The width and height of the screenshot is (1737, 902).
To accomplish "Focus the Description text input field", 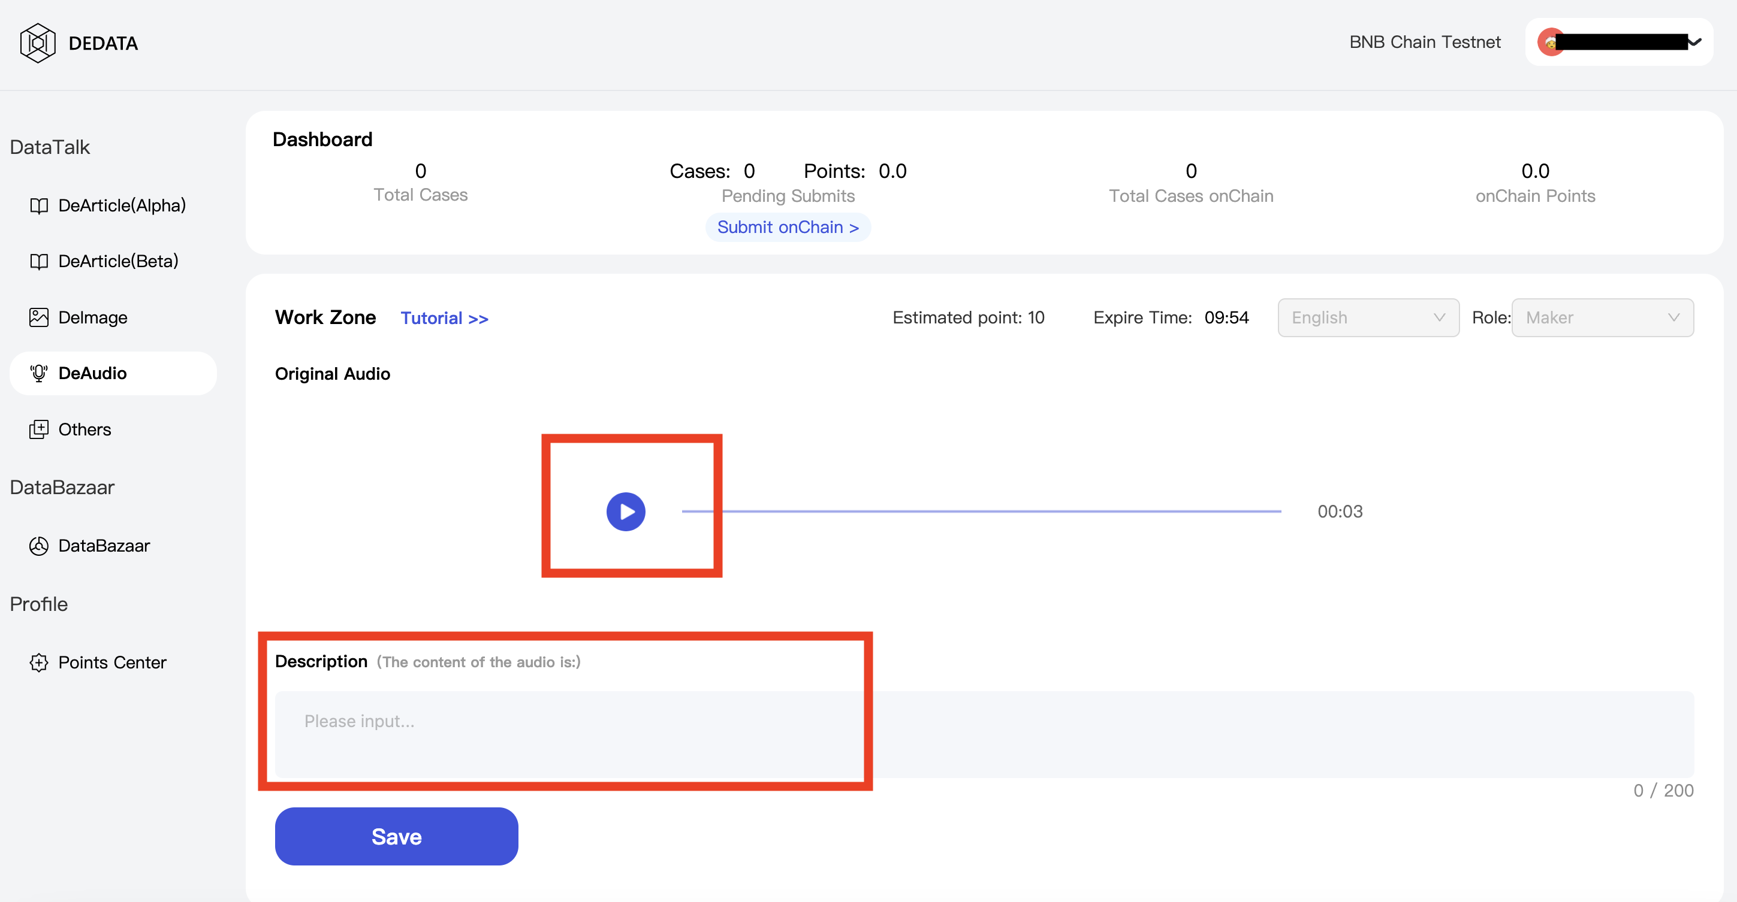I will [984, 734].
